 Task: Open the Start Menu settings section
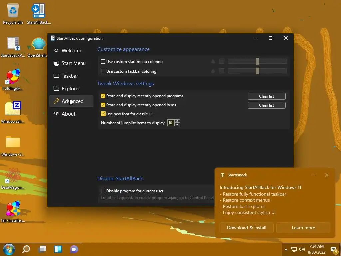[71, 63]
